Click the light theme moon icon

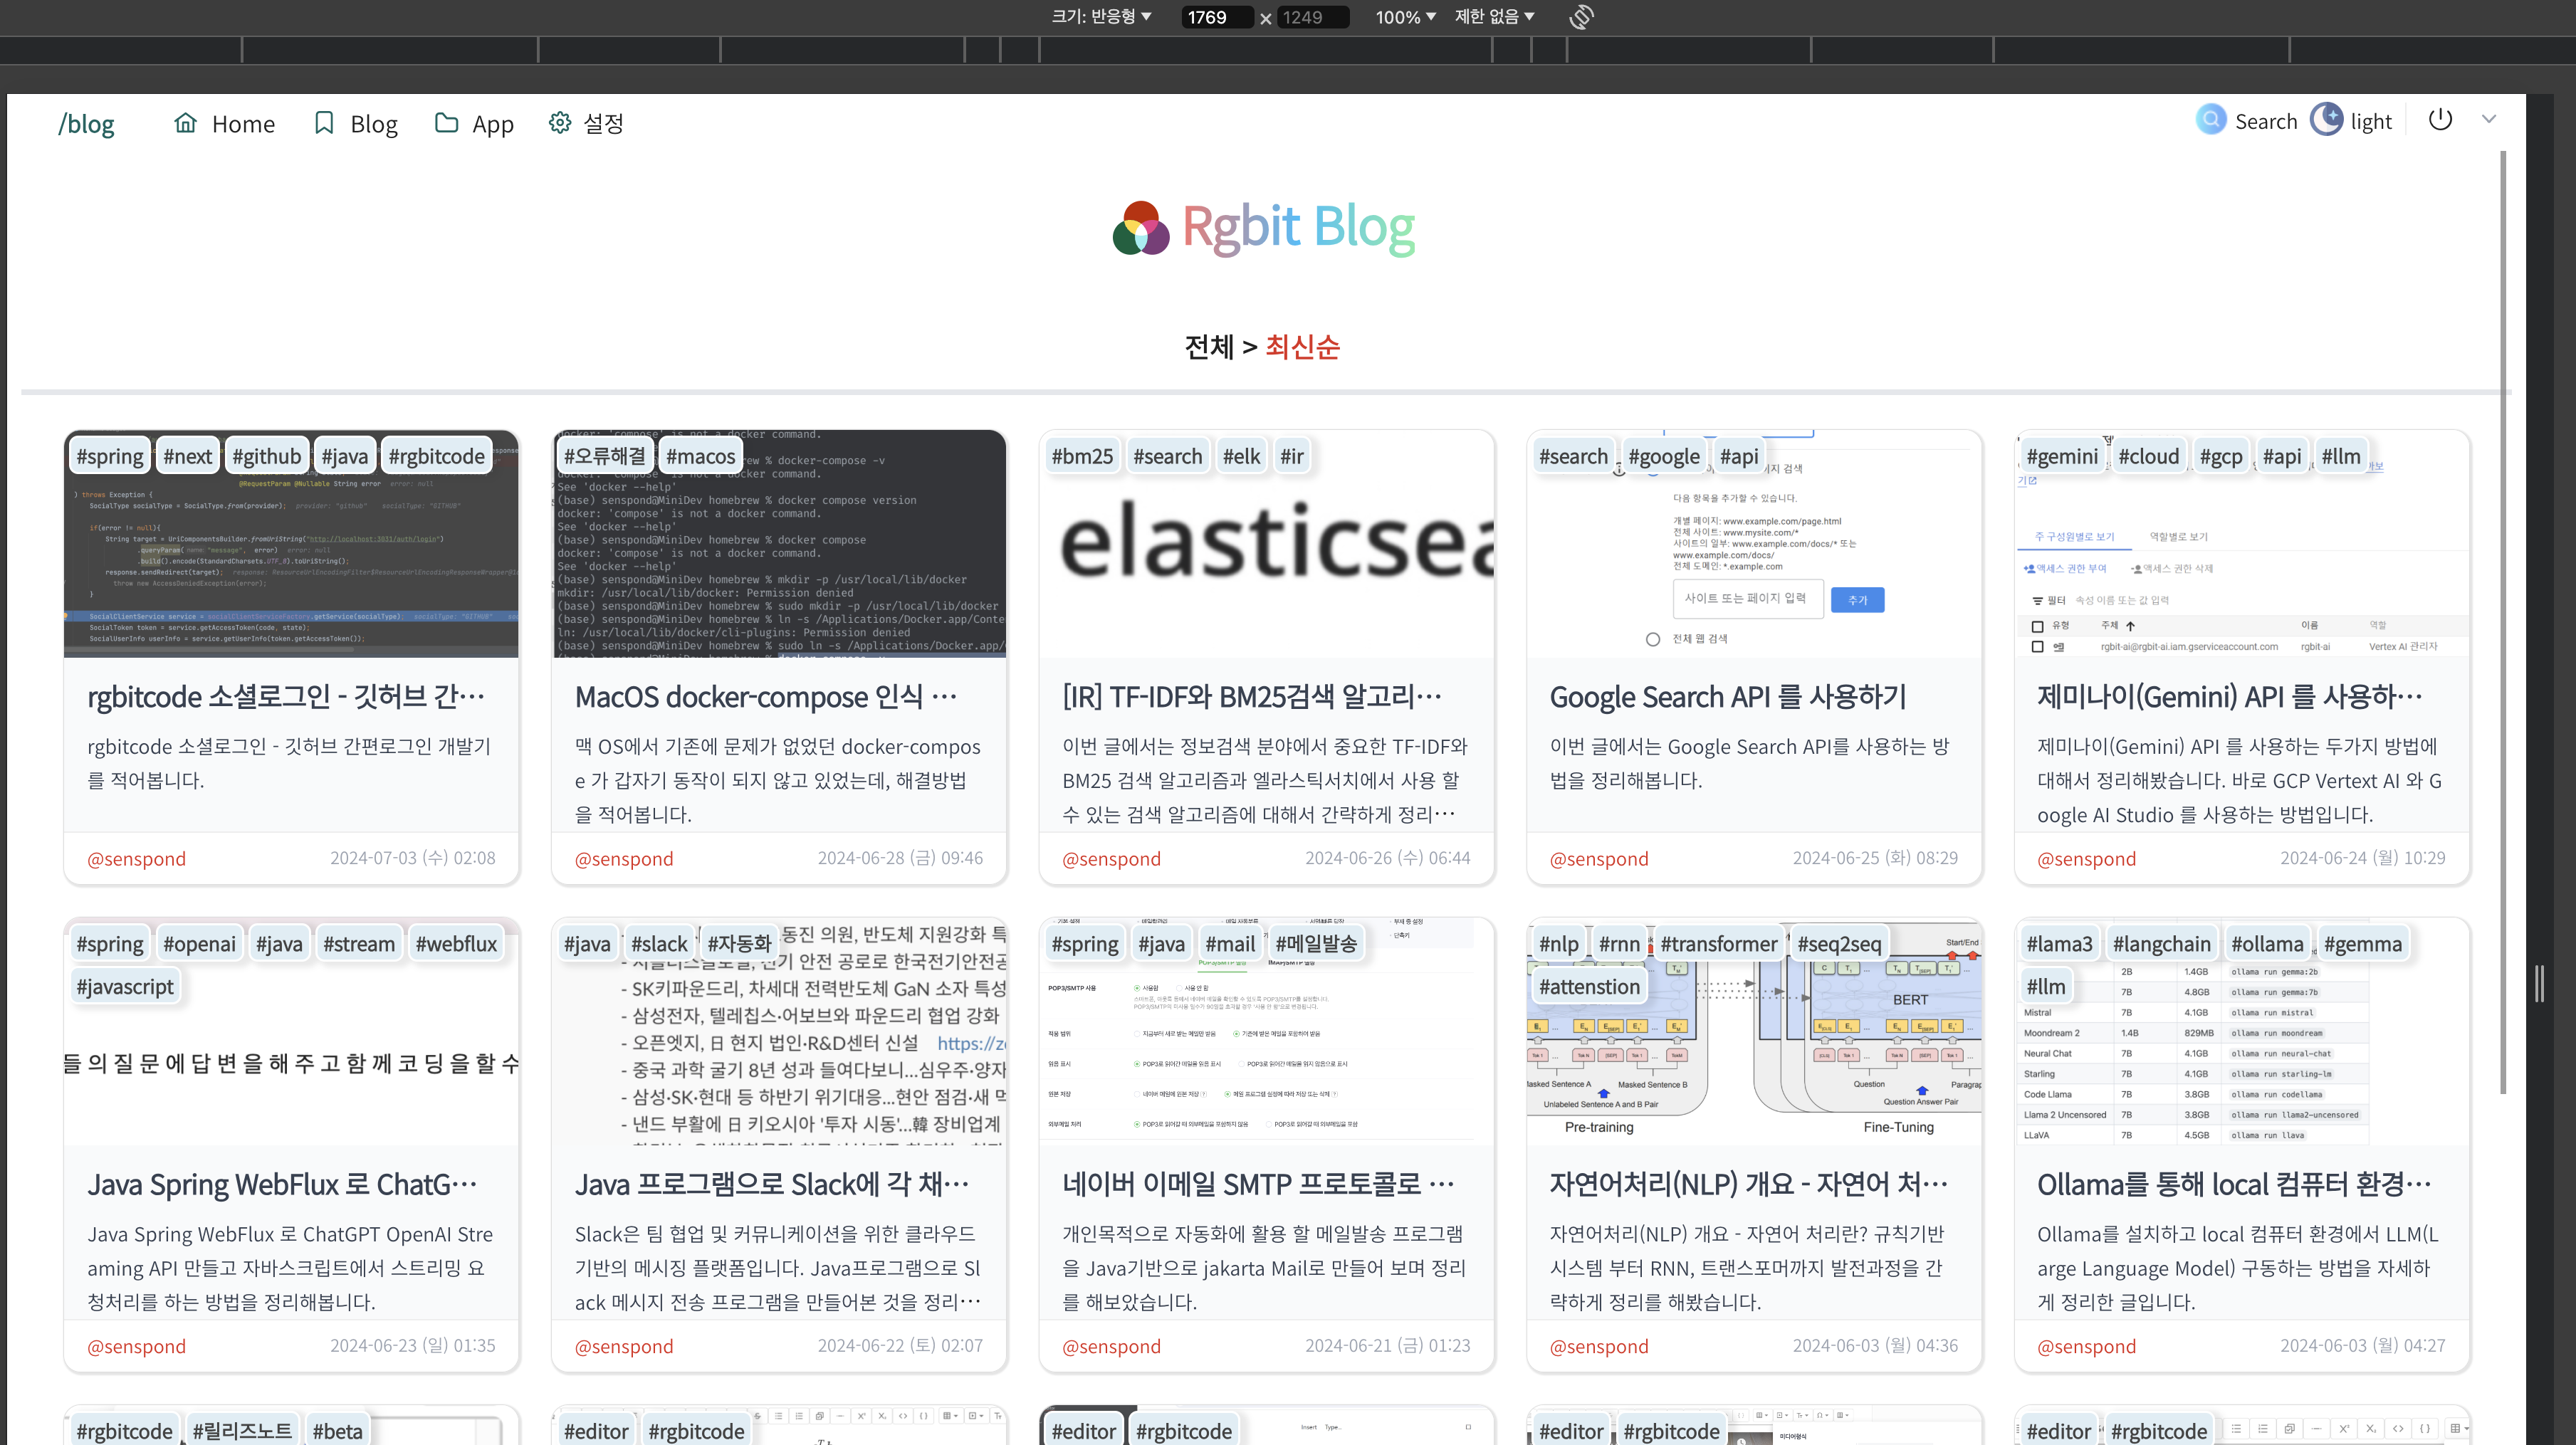(2327, 119)
